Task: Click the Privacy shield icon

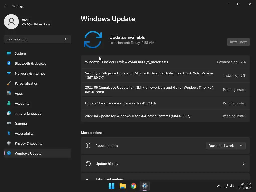Action: click(9, 143)
